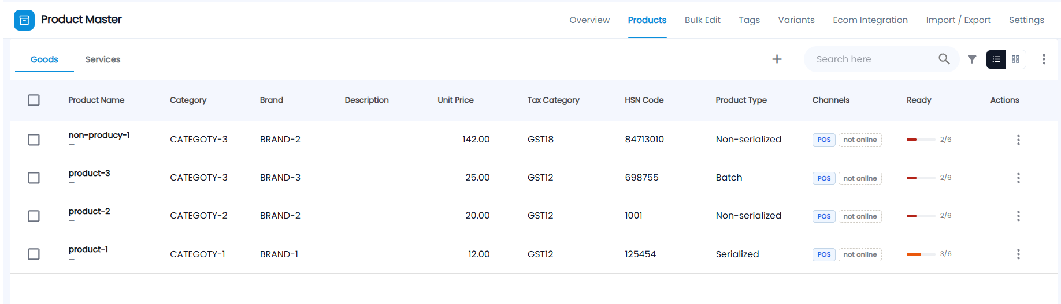Switch to grid view layout
This screenshot has width=1061, height=304.
[x=1015, y=59]
